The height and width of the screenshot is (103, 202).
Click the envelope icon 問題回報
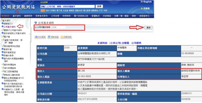62,37
